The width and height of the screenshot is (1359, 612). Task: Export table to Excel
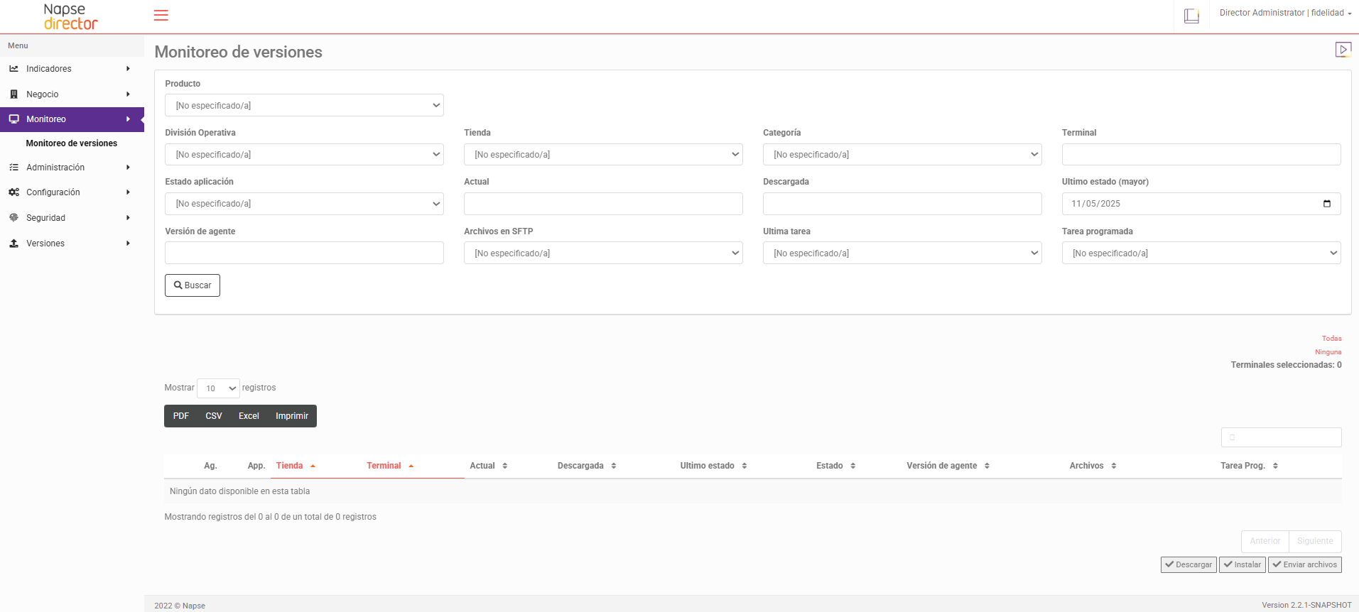coord(249,416)
